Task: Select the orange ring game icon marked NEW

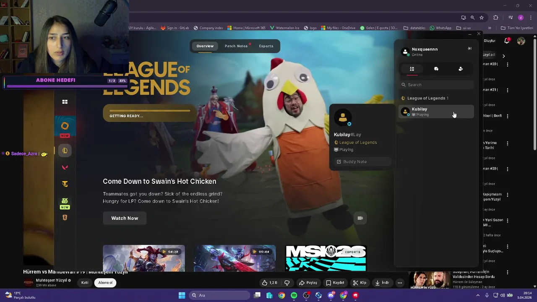Action: [x=65, y=126]
